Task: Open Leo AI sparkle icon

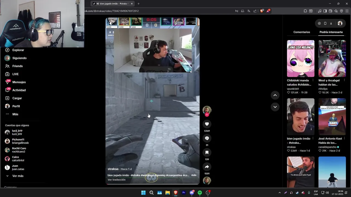Action: tap(336, 11)
